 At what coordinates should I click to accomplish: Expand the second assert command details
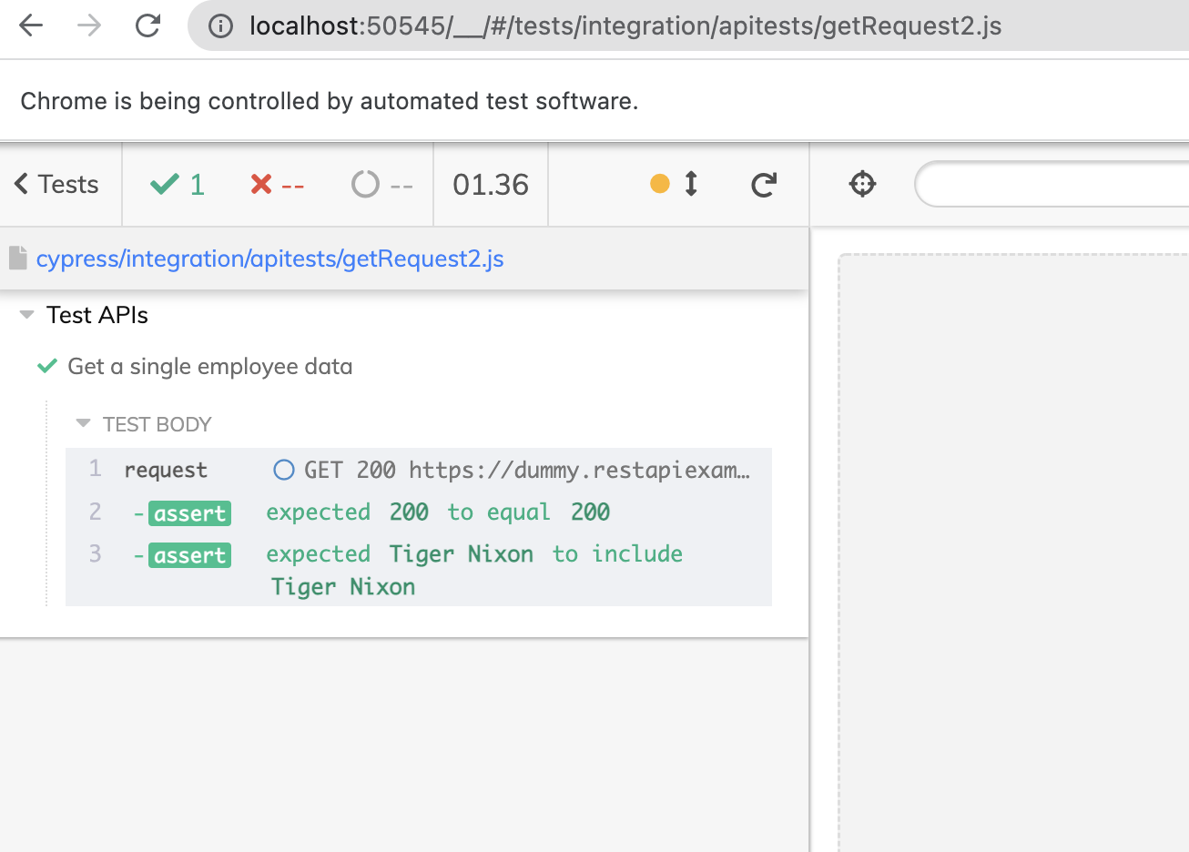click(x=190, y=554)
